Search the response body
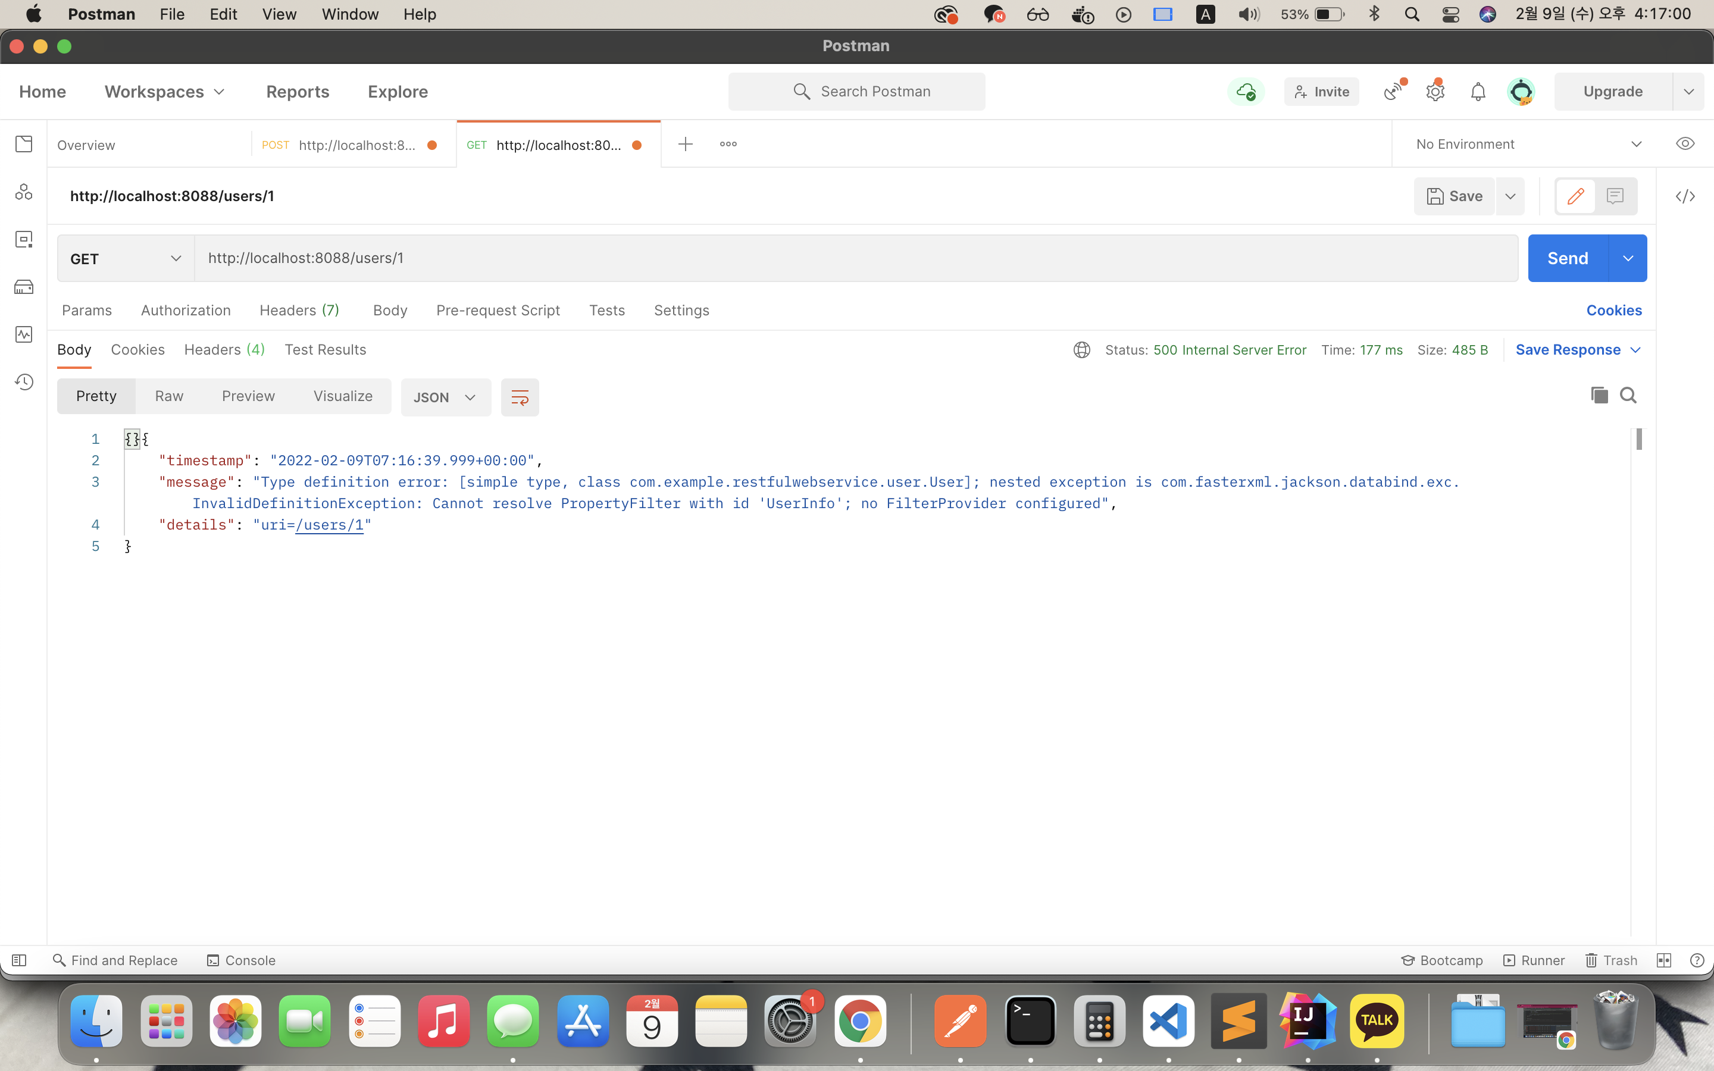The image size is (1714, 1071). 1628,395
